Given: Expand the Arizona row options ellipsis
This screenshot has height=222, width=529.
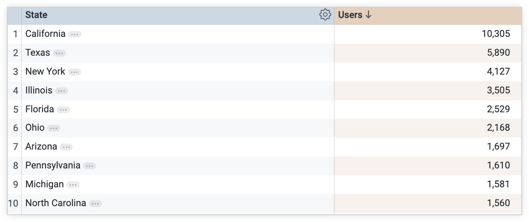Looking at the screenshot, I should click(x=66, y=147).
